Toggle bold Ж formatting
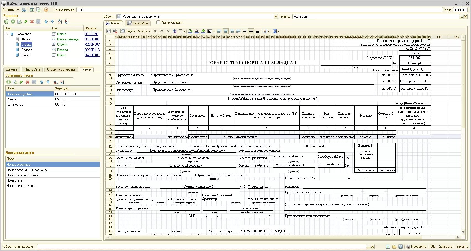471x251 pixels. tap(155, 31)
